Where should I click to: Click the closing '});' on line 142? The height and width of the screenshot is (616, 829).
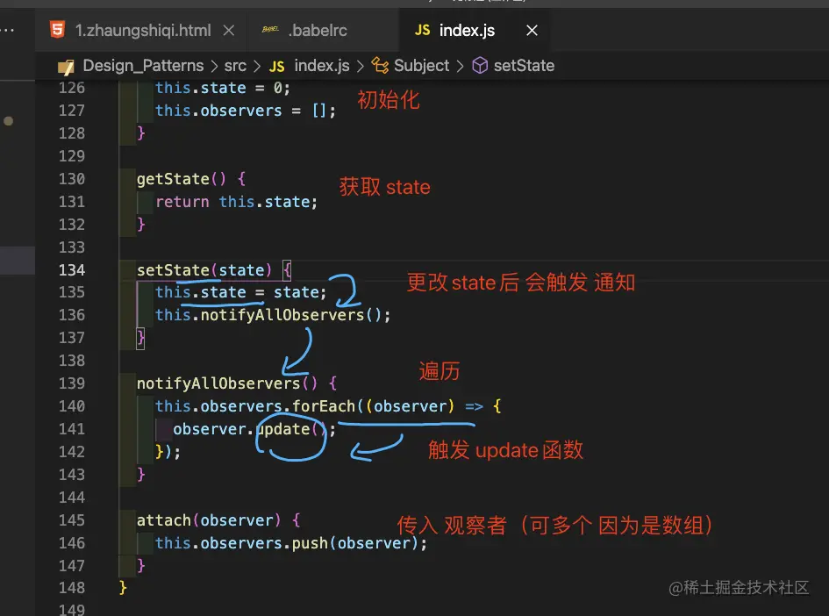(x=168, y=452)
